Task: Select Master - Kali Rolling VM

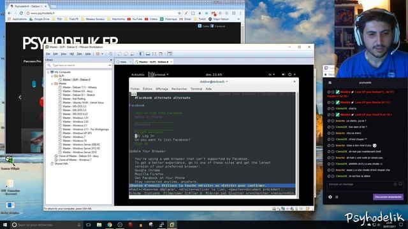Action: point(74,99)
